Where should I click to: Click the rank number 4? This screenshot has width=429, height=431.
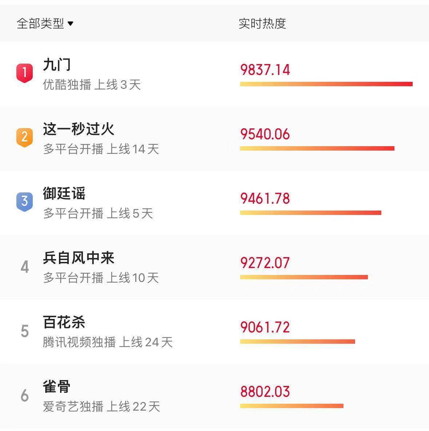click(x=25, y=267)
